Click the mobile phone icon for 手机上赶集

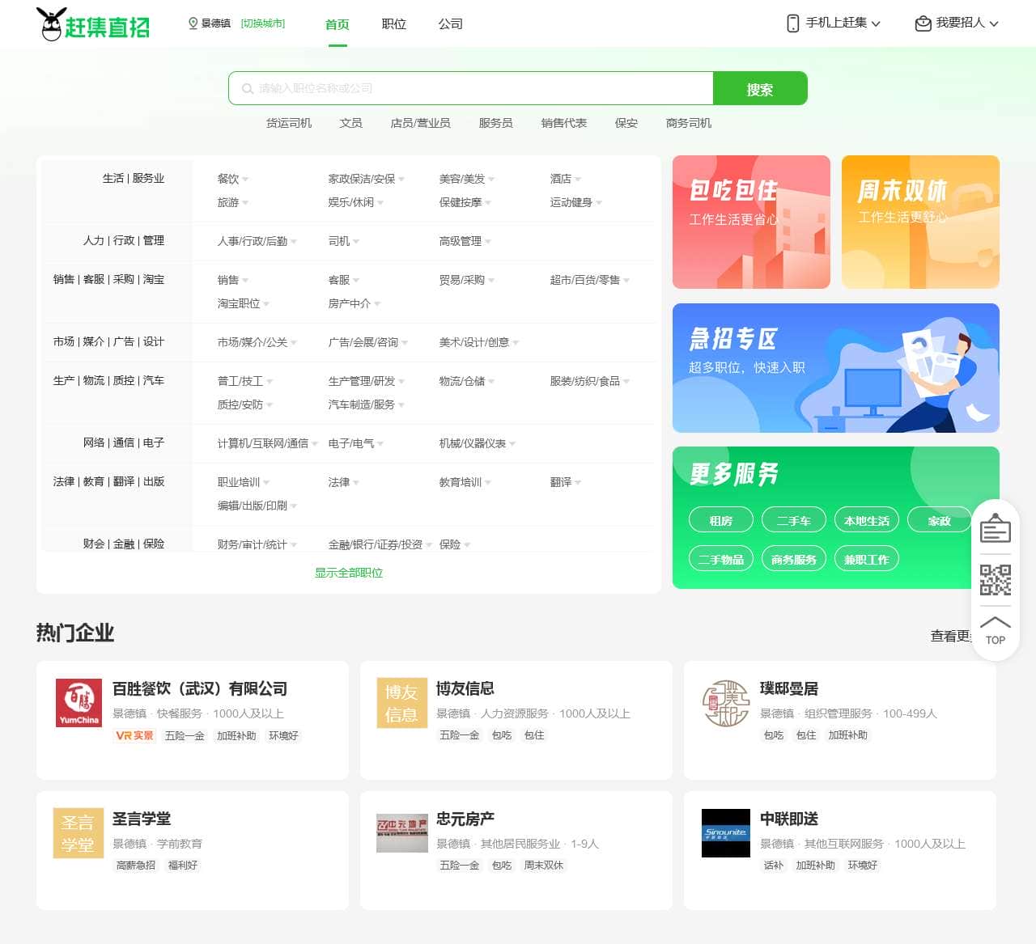click(792, 23)
